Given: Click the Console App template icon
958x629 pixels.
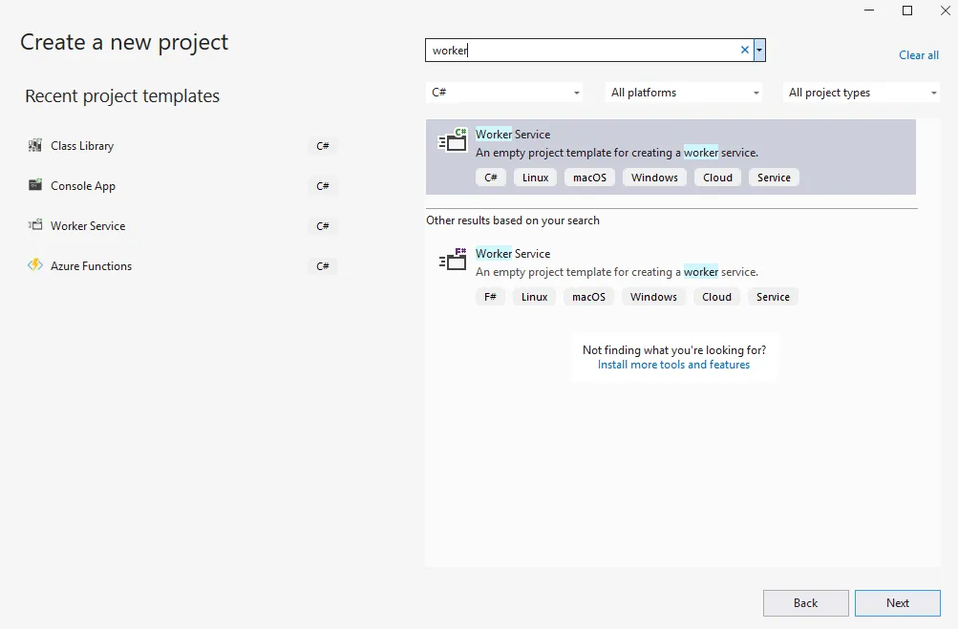Looking at the screenshot, I should [x=35, y=186].
